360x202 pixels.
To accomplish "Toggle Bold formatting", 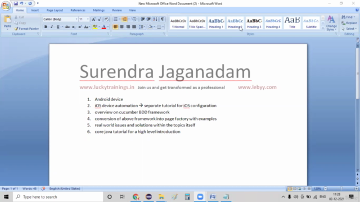I will coord(46,27).
